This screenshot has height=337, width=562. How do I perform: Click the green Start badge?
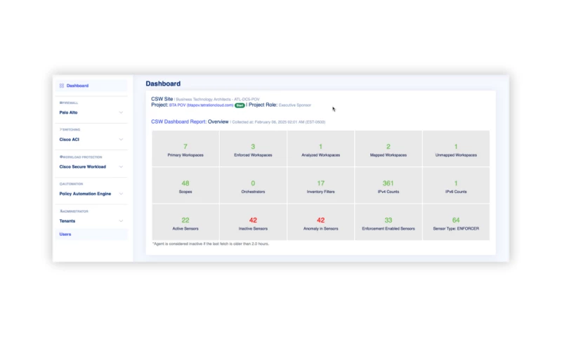point(240,105)
